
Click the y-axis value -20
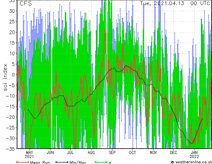(x=10, y=117)
